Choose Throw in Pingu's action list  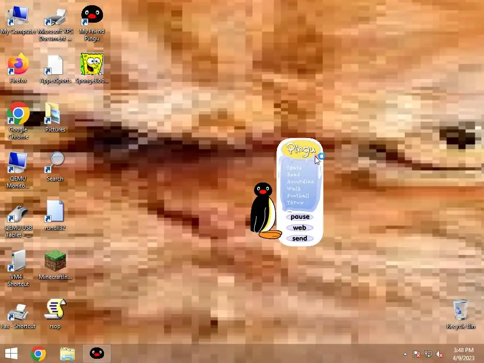click(x=295, y=202)
